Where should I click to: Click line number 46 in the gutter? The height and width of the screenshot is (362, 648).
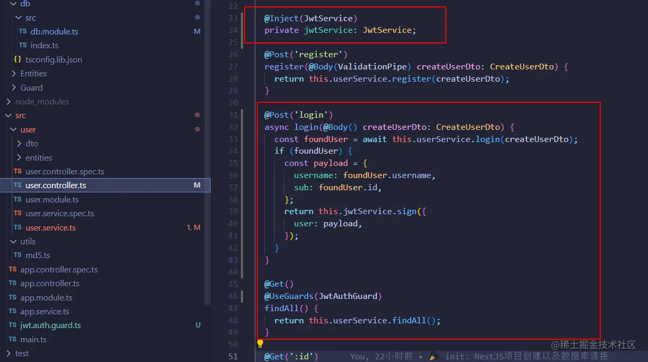click(x=233, y=296)
